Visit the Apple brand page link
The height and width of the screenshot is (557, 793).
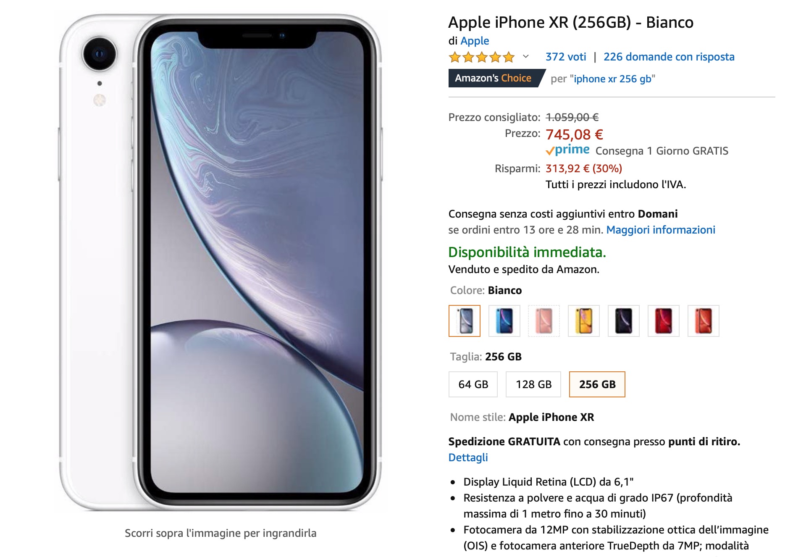pyautogui.click(x=475, y=41)
